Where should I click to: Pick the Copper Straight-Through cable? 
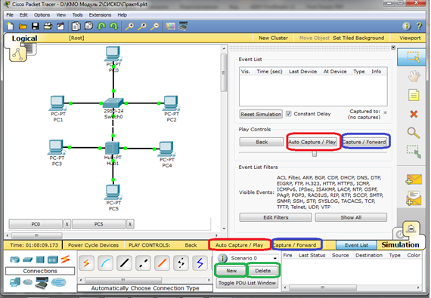point(124,263)
